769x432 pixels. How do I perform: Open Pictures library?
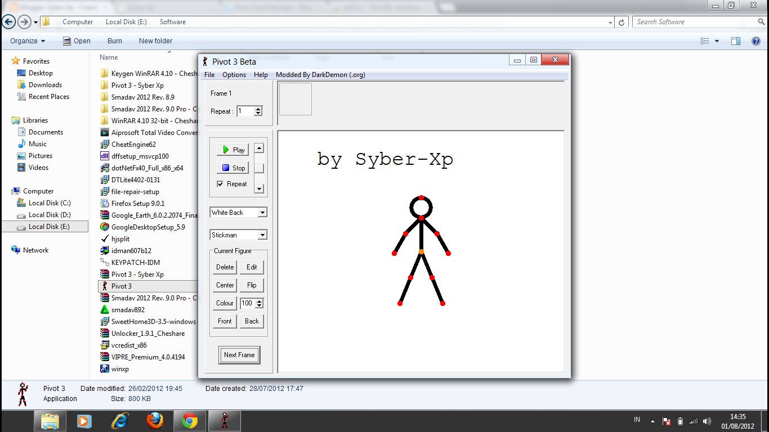pos(35,156)
